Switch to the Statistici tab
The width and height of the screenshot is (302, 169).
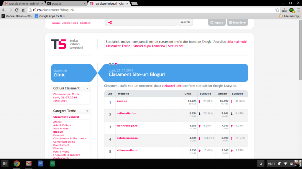click(66, 4)
